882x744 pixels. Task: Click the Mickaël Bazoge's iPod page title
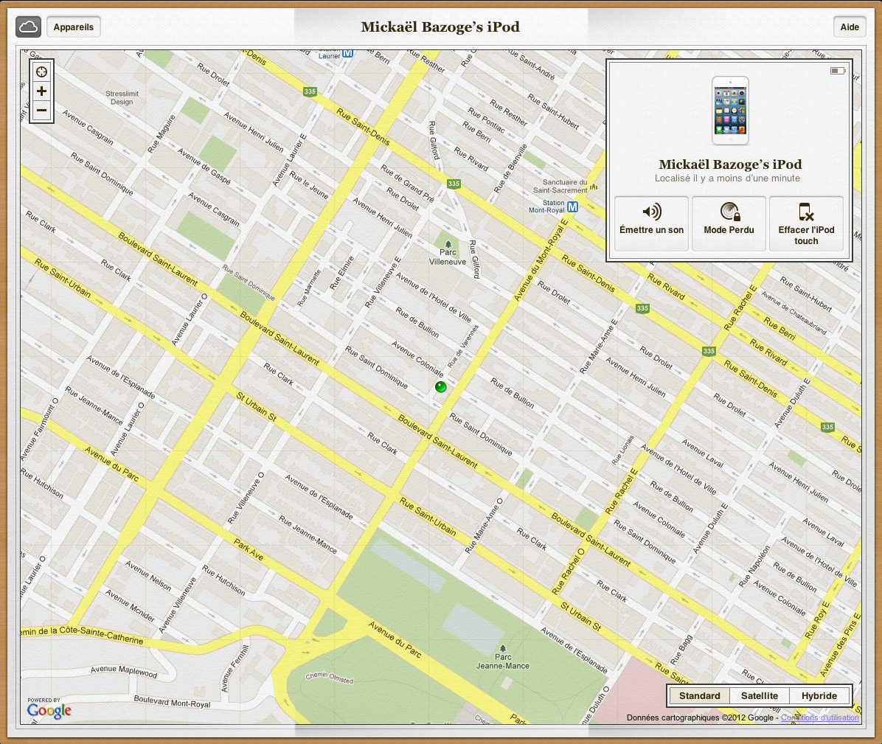coord(440,27)
